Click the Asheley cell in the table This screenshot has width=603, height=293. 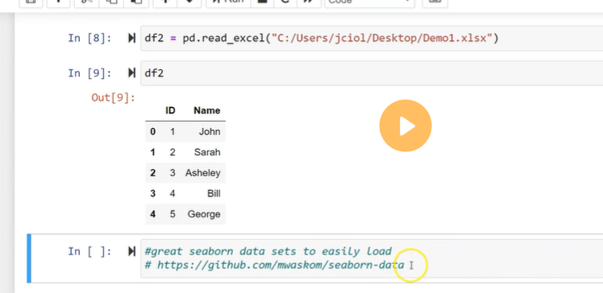coord(203,173)
